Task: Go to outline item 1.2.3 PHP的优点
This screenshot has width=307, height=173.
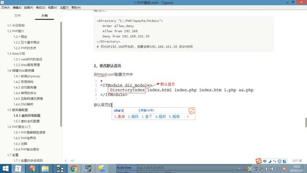Action: (25, 48)
